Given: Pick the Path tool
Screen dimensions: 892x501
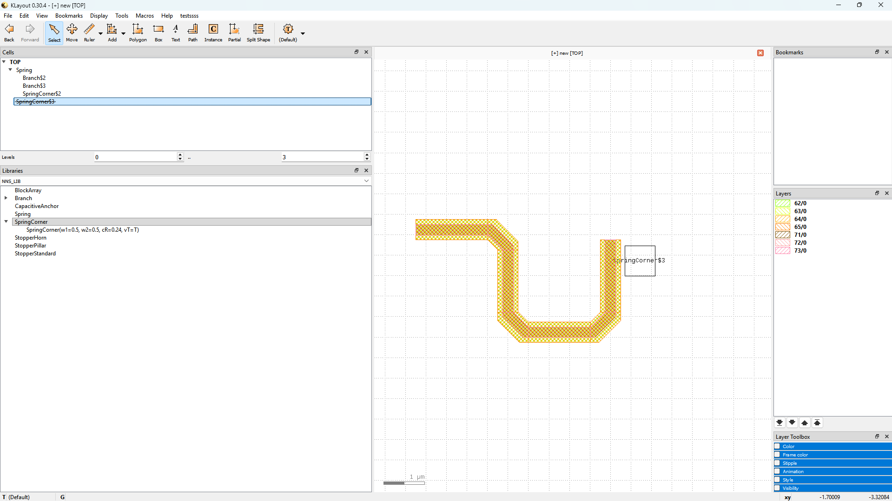Looking at the screenshot, I should click(x=192, y=33).
